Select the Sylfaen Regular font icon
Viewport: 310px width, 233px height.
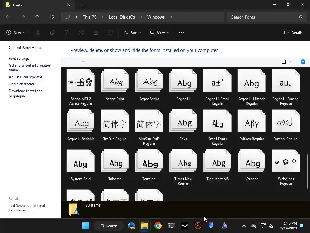coord(252,121)
